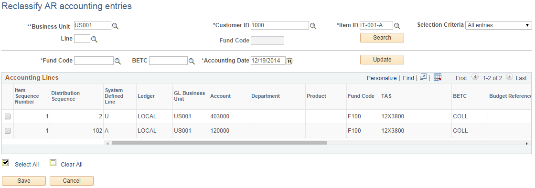The image size is (535, 188).
Task: Focus the required Fund Code field
Action: coord(94,61)
